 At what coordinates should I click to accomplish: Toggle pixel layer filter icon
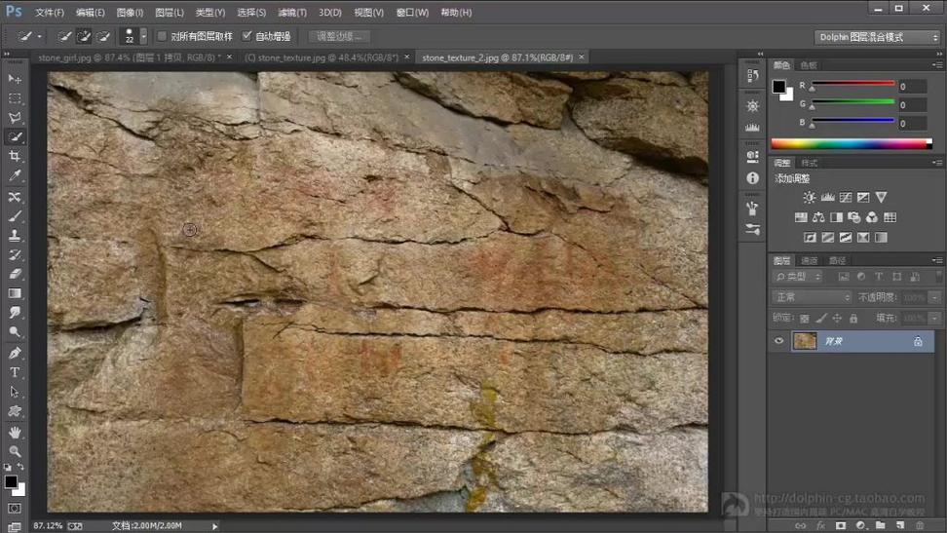coord(844,277)
